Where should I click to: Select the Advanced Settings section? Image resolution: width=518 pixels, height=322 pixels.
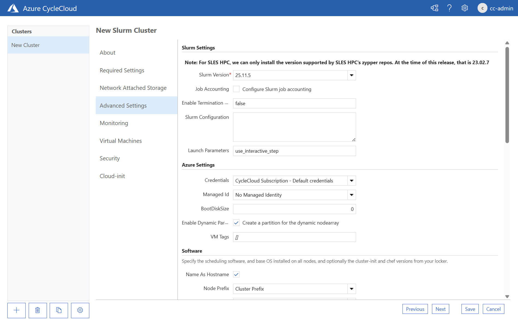[137, 105]
